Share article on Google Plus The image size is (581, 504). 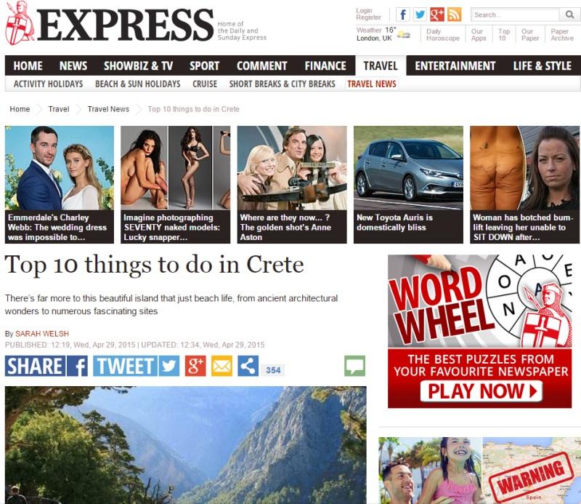195,366
